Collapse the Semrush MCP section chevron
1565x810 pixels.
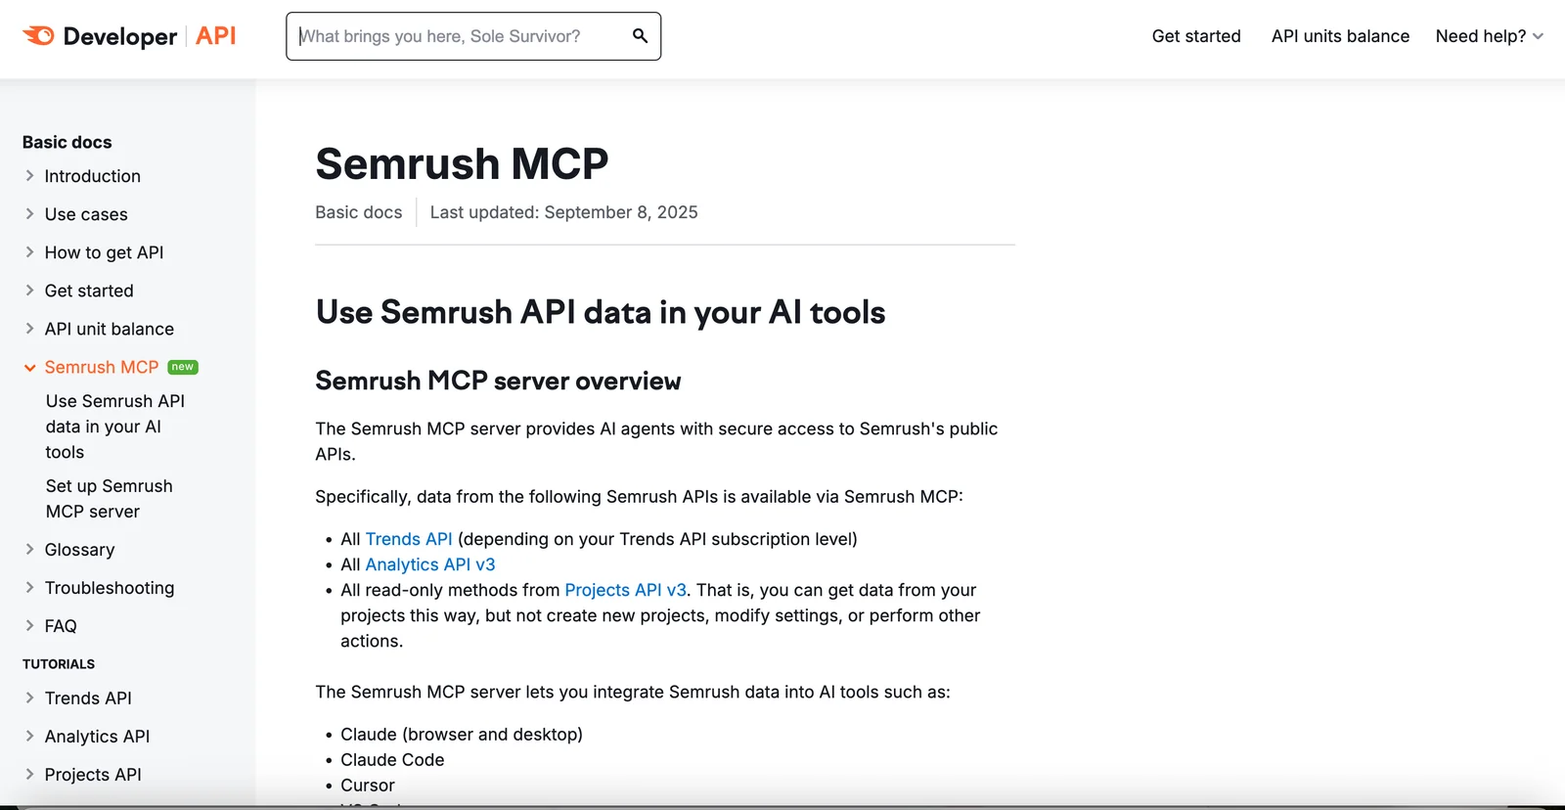29,368
